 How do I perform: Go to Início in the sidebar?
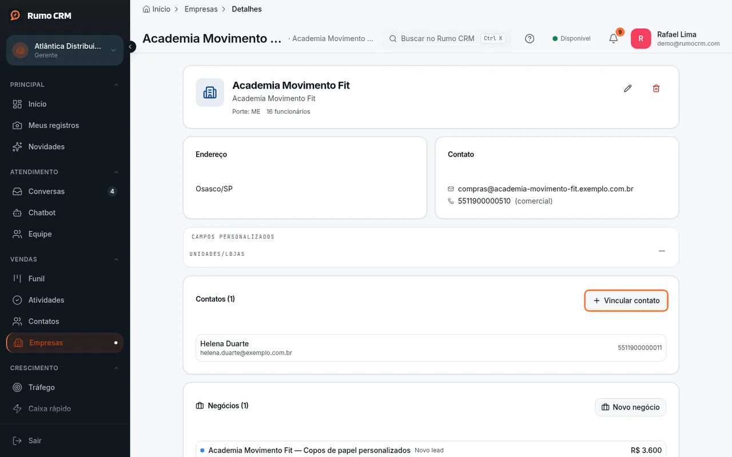[x=65, y=104]
